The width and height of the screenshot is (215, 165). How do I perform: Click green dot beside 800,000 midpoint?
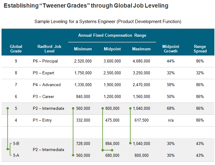point(103,108)
